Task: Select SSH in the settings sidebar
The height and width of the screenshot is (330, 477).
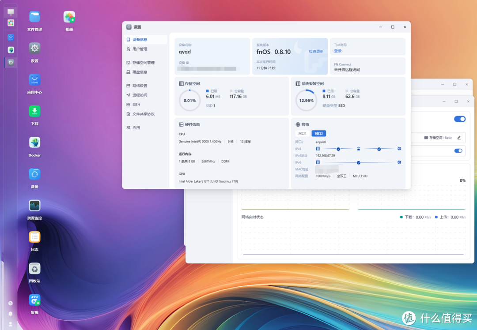Action: pyautogui.click(x=136, y=105)
